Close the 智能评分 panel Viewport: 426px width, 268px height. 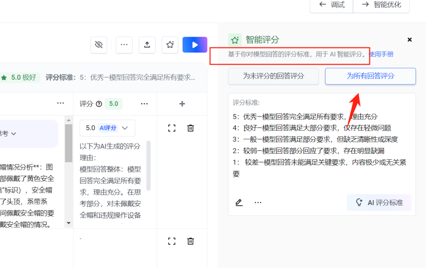[x=410, y=40]
